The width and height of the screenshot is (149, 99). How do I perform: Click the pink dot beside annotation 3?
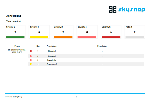pos(31,60)
